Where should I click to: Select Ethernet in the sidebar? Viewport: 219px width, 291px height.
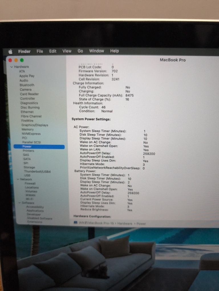click(x=27, y=112)
